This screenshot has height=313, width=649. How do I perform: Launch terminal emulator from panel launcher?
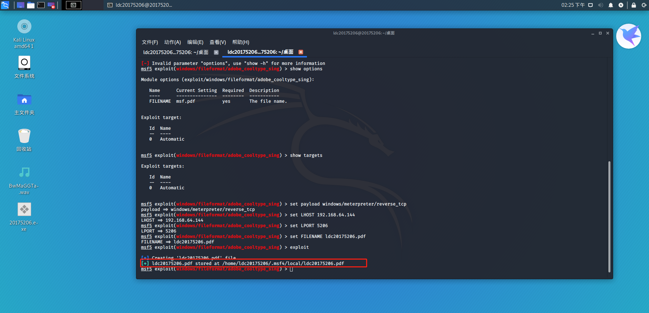point(41,5)
